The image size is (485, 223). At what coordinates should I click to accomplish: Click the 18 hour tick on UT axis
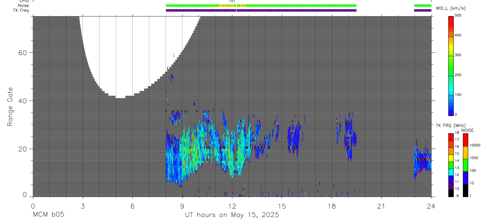click(x=331, y=206)
